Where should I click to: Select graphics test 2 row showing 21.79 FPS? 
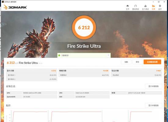[31, 79]
